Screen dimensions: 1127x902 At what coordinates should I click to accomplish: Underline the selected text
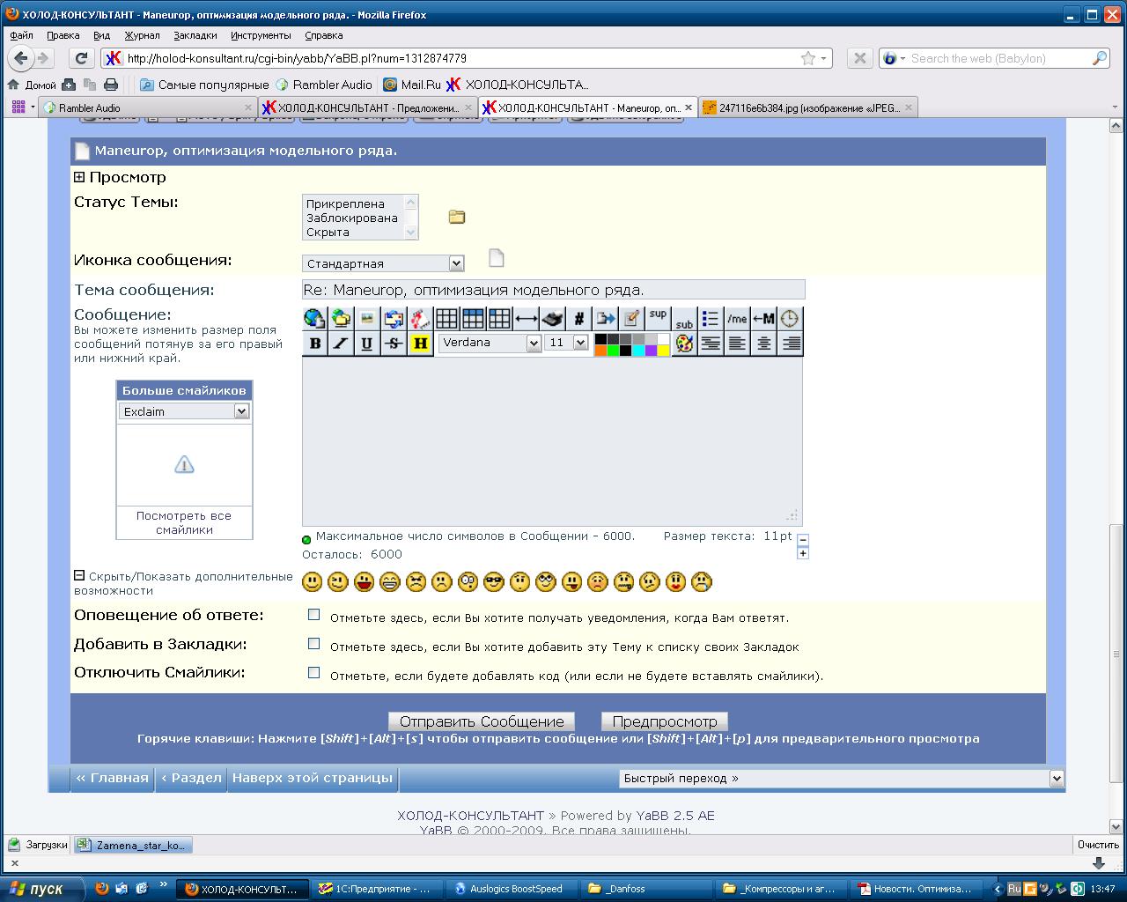click(367, 344)
